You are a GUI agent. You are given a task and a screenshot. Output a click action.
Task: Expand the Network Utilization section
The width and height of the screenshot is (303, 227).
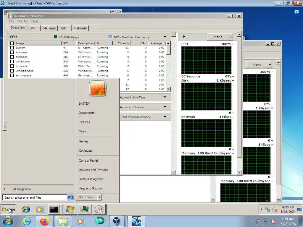165,107
